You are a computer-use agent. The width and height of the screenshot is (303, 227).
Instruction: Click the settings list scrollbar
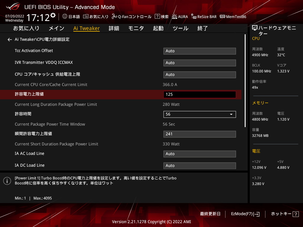pos(245,81)
